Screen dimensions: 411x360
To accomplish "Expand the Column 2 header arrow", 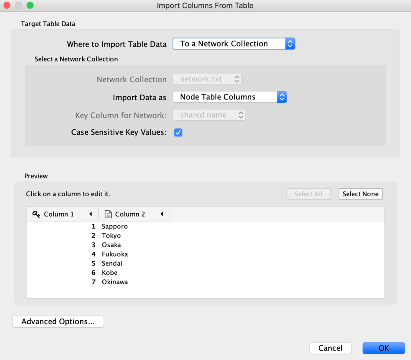I will 162,214.
